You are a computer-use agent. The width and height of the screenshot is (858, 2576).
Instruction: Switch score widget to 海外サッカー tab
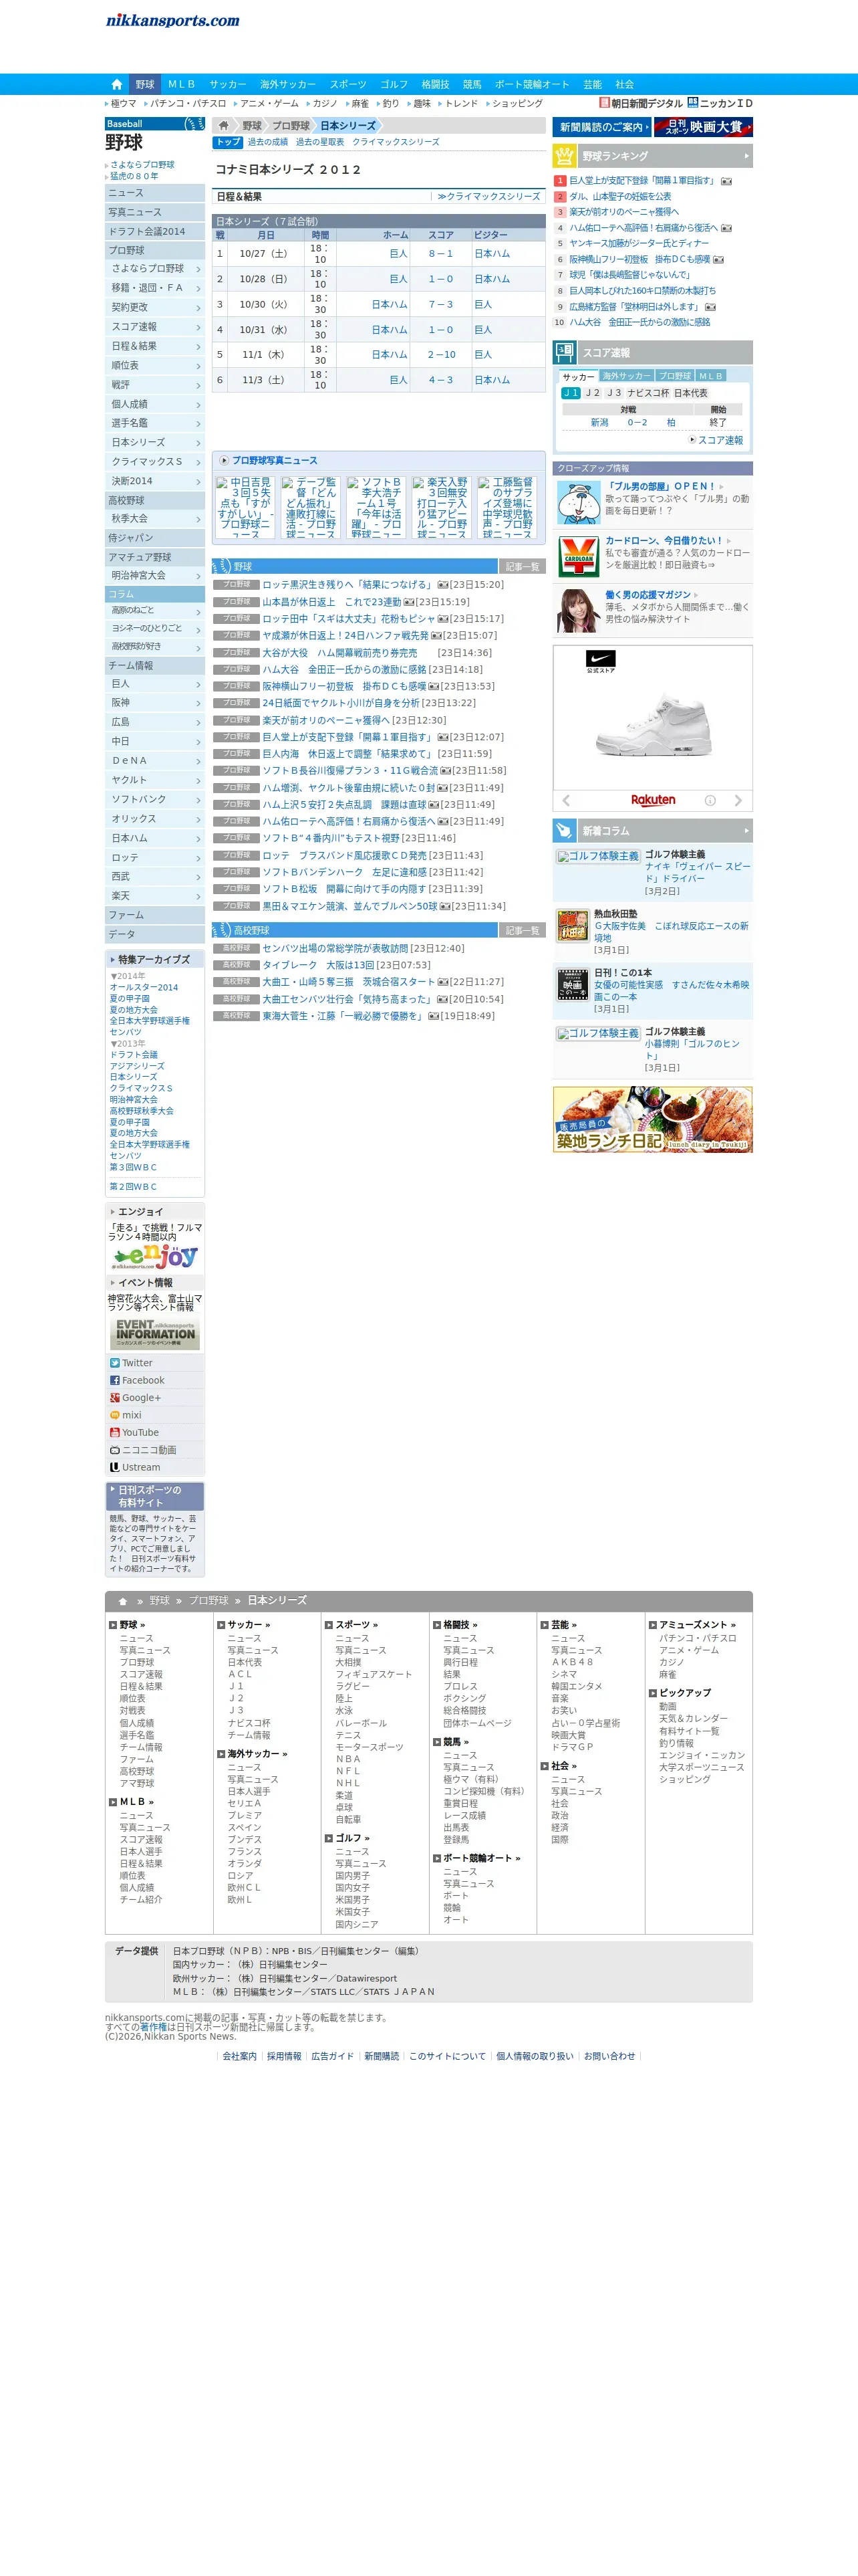(x=626, y=376)
